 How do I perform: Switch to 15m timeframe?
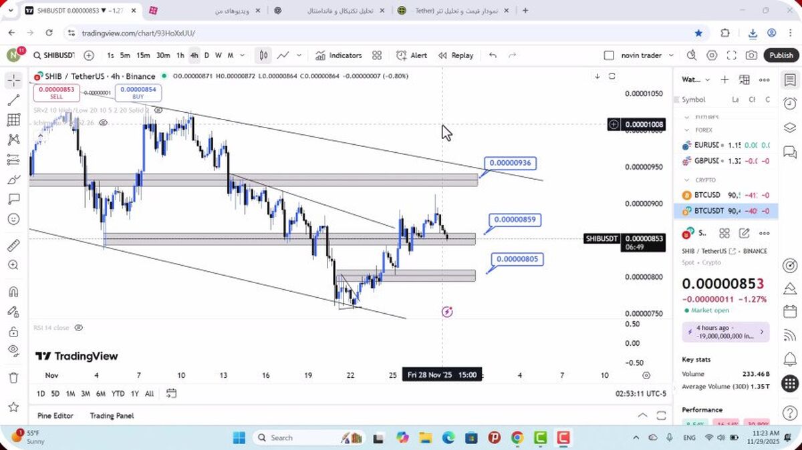[x=143, y=55]
